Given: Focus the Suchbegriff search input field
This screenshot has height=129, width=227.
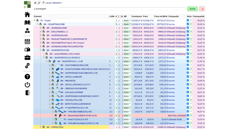Looking at the screenshot, I should [122, 9].
